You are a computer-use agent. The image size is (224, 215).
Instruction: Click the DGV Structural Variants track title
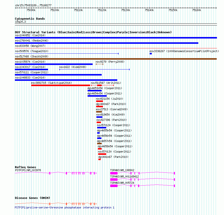93,32
